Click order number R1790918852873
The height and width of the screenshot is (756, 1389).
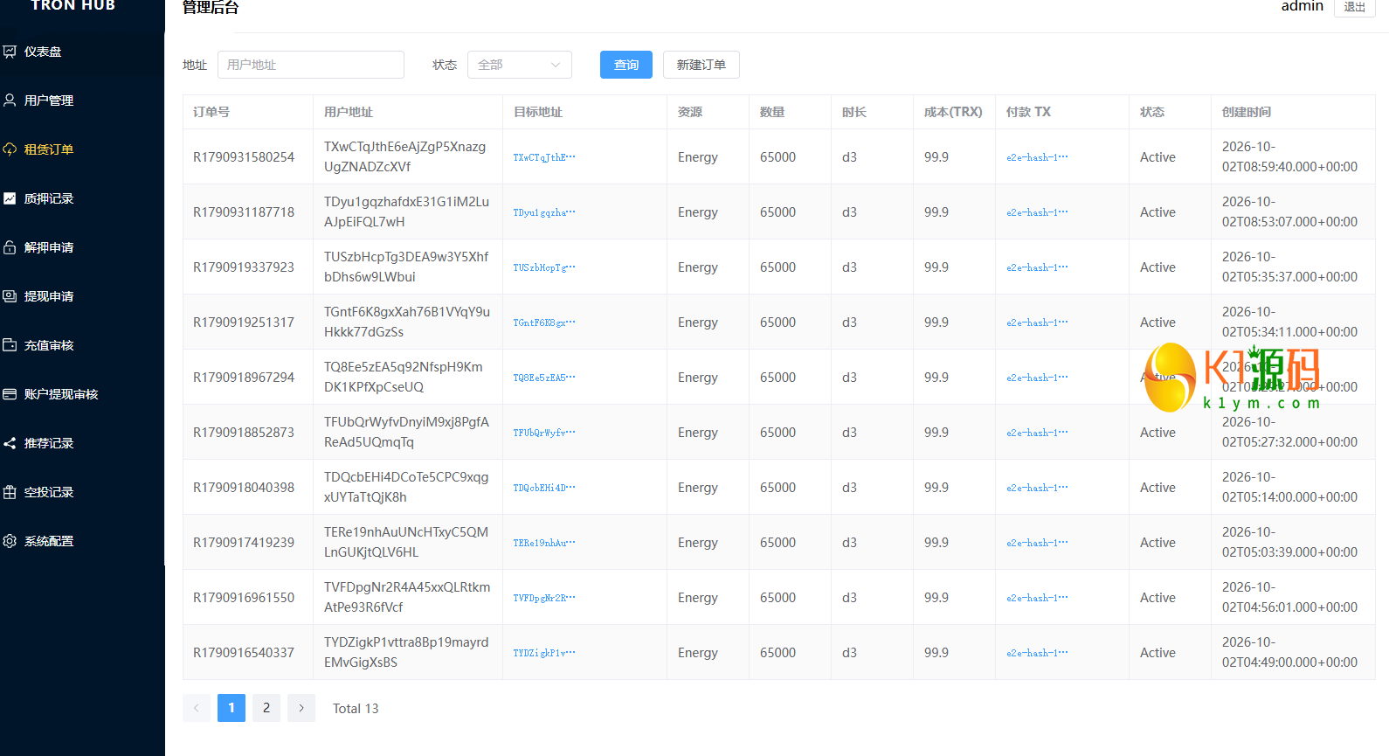(244, 433)
